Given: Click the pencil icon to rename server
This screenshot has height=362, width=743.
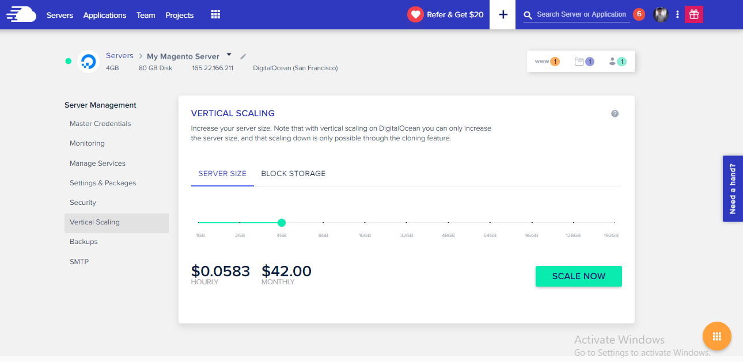Looking at the screenshot, I should [242, 56].
